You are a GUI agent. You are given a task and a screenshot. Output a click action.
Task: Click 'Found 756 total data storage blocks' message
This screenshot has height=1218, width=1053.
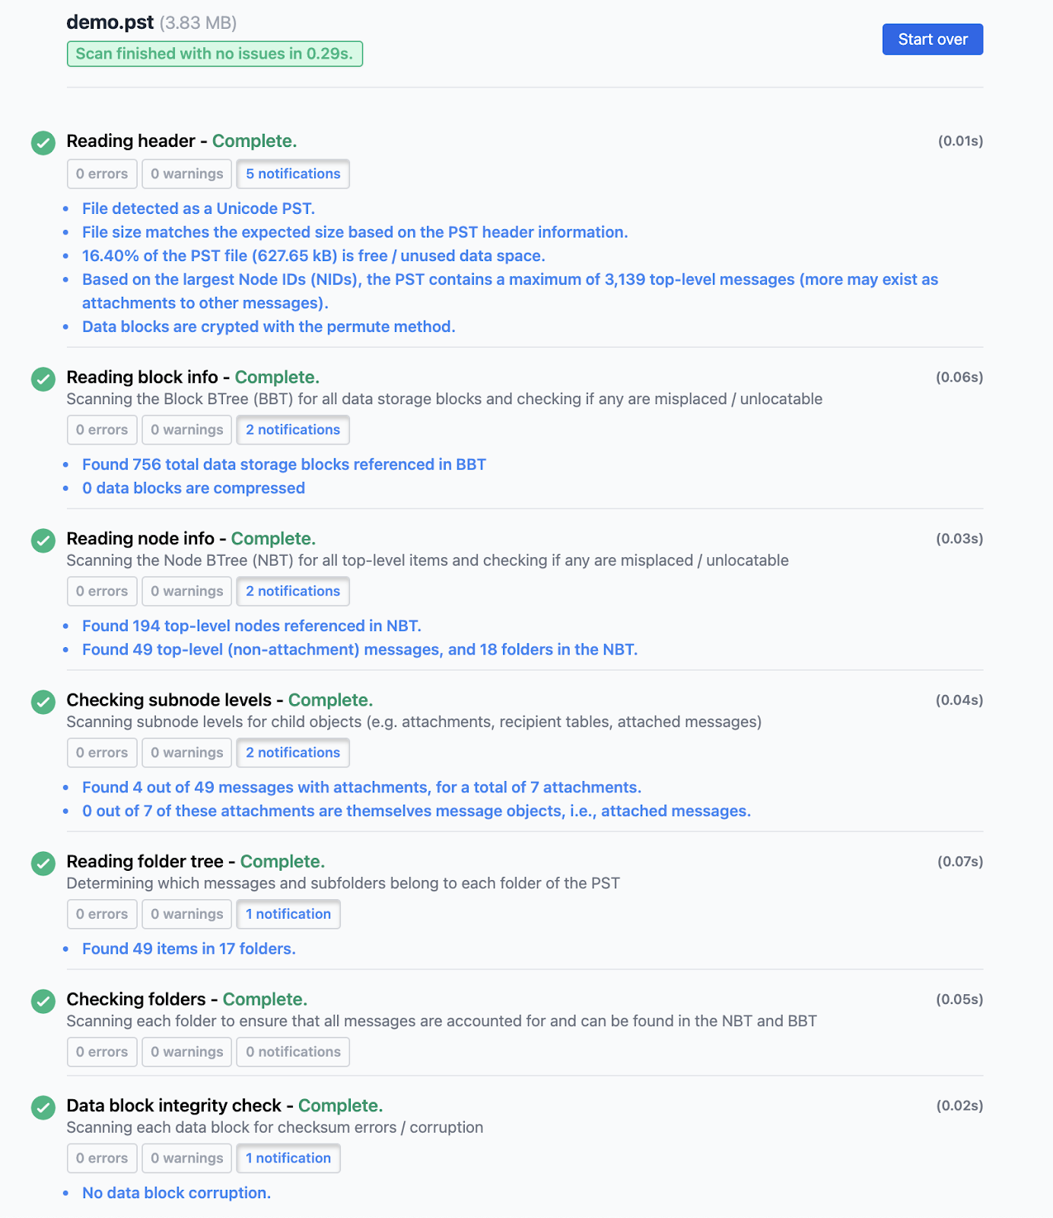[284, 464]
